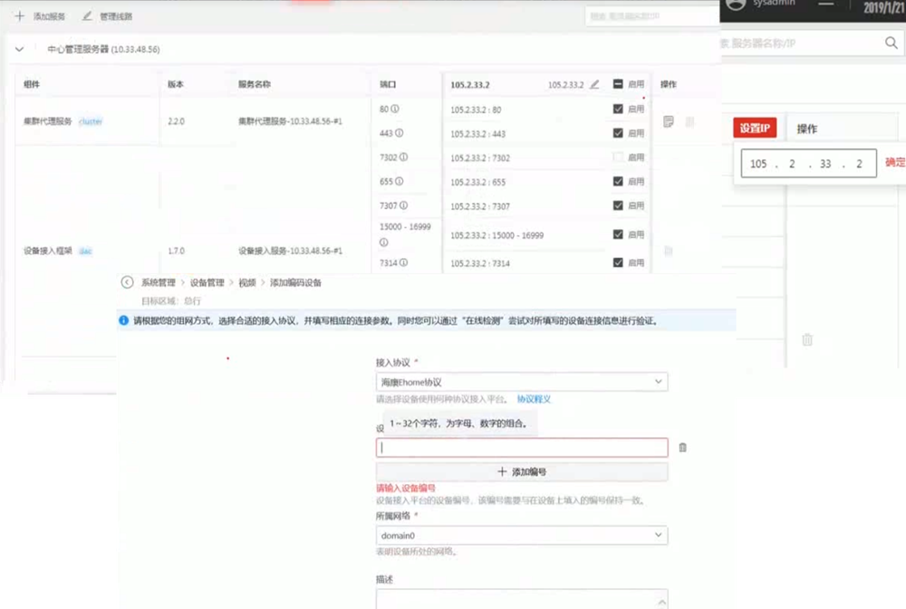Click the 描述 text area
Image resolution: width=906 pixels, height=609 pixels.
tap(522, 599)
